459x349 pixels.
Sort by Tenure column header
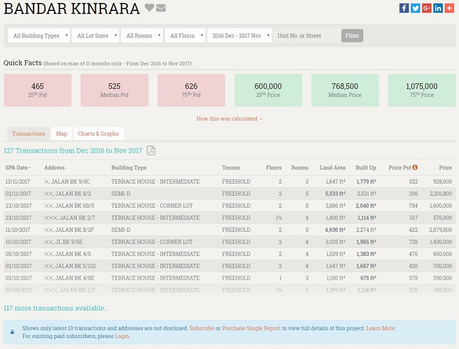pyautogui.click(x=231, y=168)
